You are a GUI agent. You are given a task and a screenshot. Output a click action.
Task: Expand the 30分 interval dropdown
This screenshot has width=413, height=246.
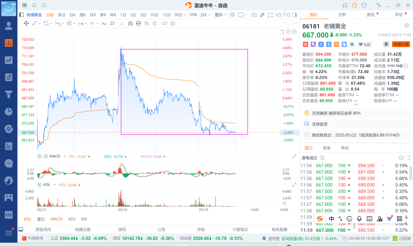185,15
